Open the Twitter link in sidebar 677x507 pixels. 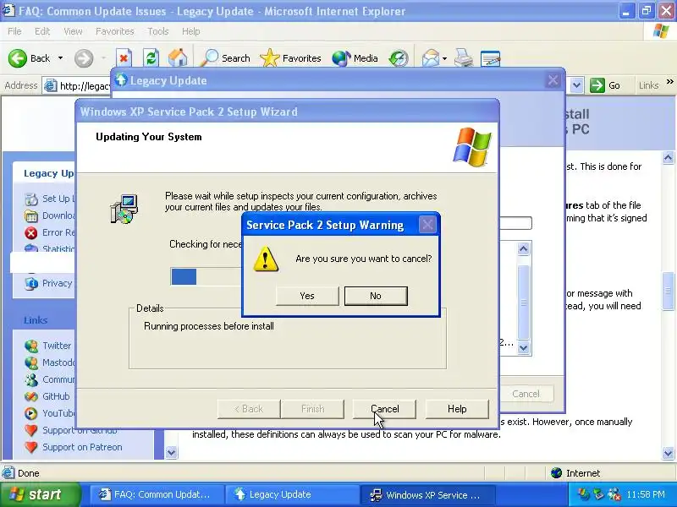tap(57, 346)
